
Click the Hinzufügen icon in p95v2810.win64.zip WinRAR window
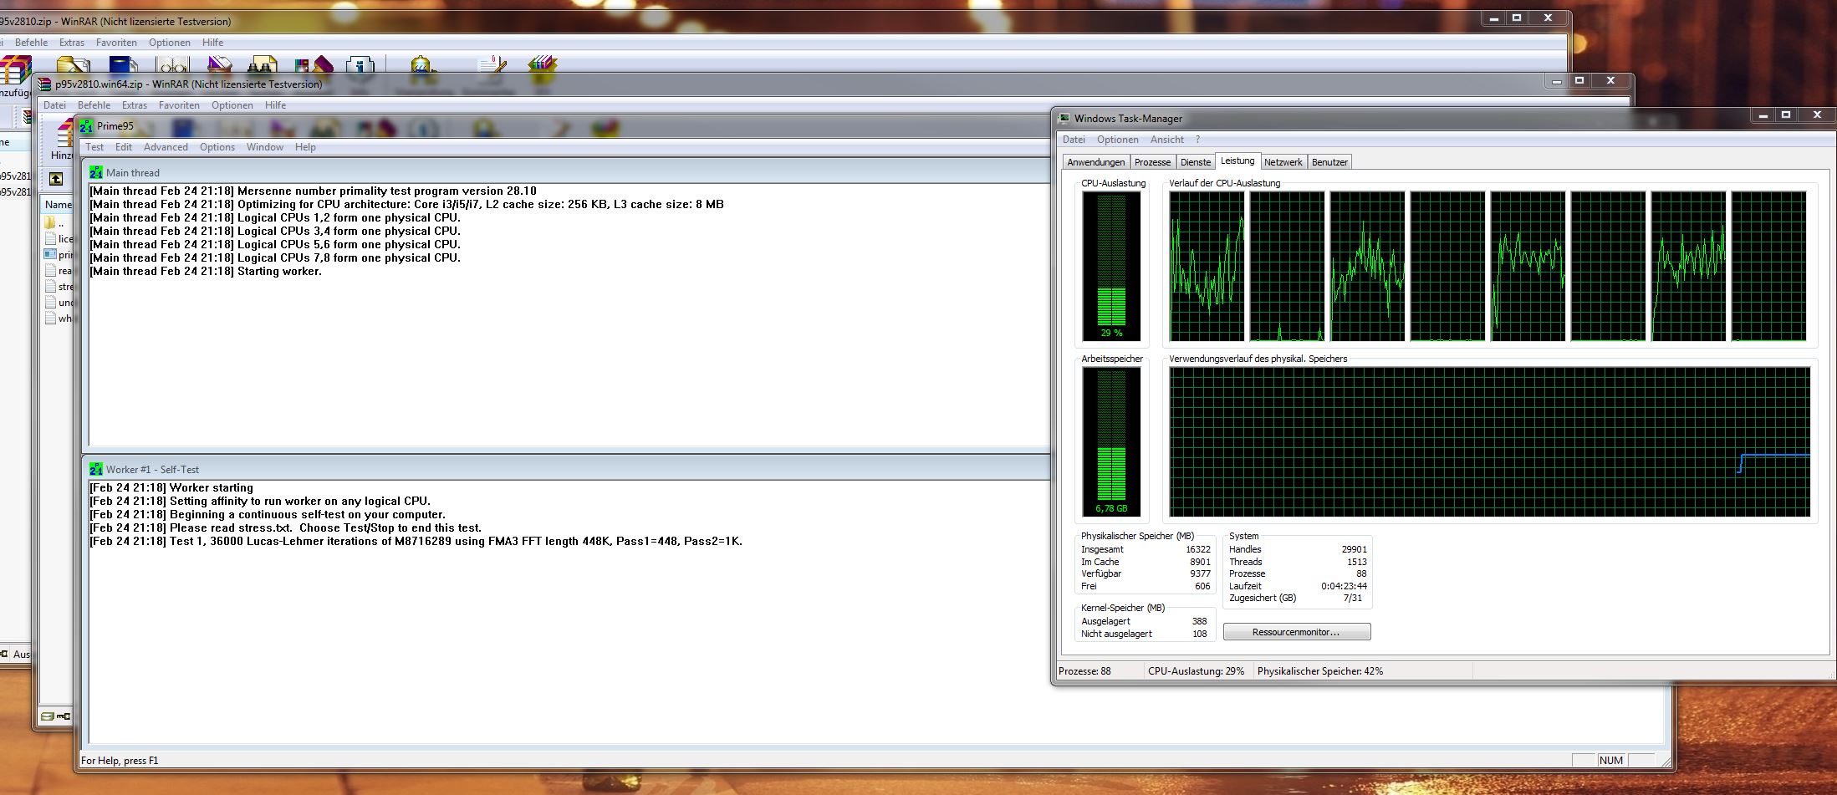[64, 132]
